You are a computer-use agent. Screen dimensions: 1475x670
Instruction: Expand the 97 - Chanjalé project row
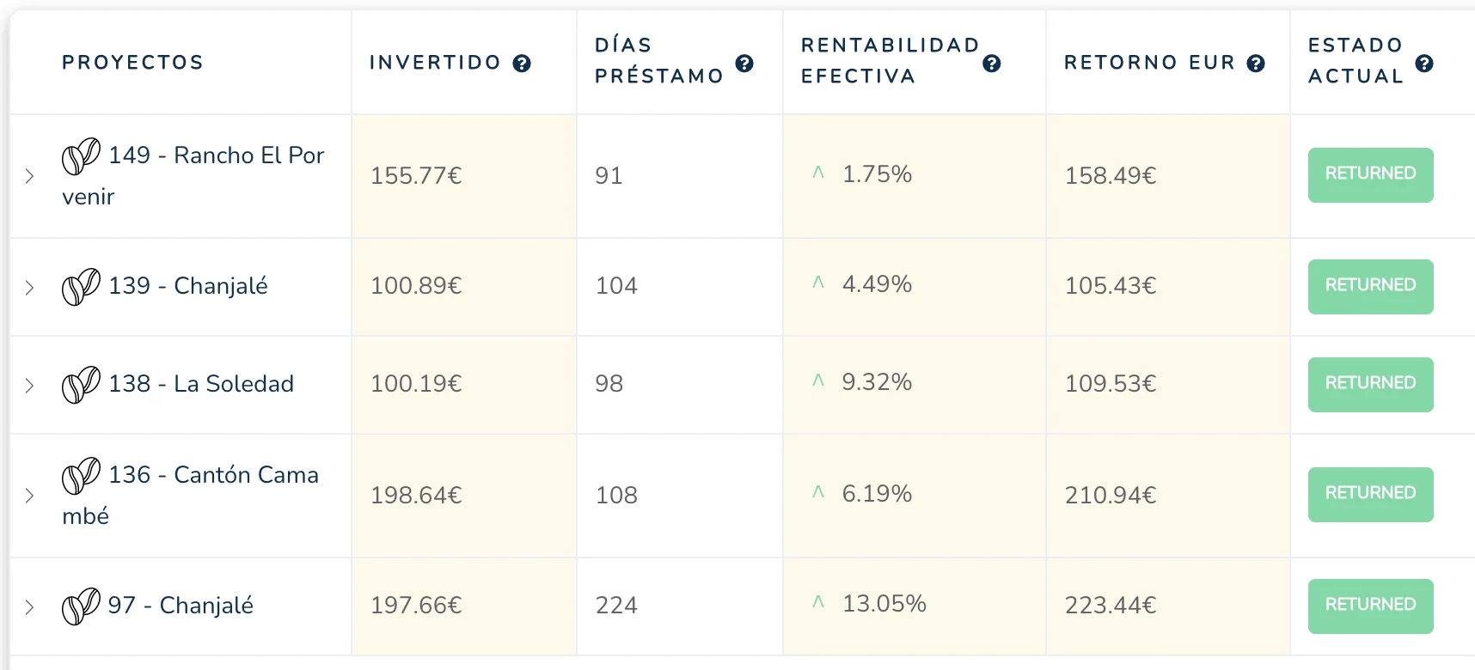tap(29, 606)
